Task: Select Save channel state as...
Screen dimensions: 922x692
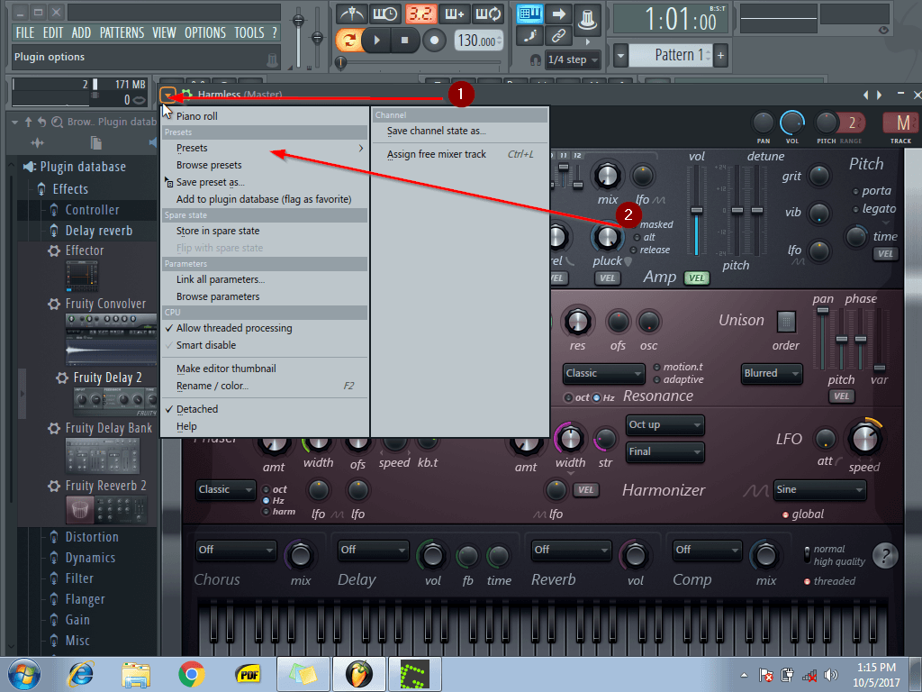Action: click(x=460, y=131)
